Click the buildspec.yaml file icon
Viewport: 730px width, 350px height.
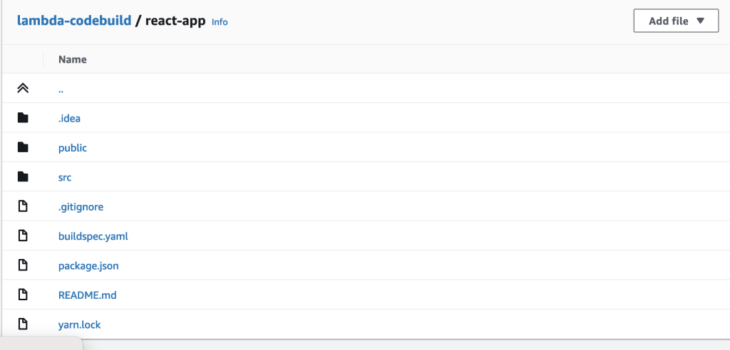click(23, 235)
